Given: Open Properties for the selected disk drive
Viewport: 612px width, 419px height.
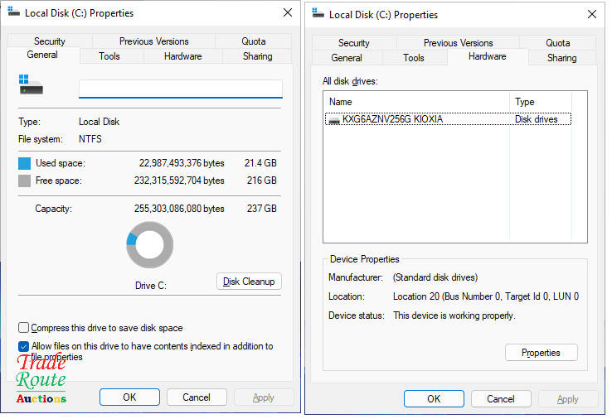Looking at the screenshot, I should 541,353.
